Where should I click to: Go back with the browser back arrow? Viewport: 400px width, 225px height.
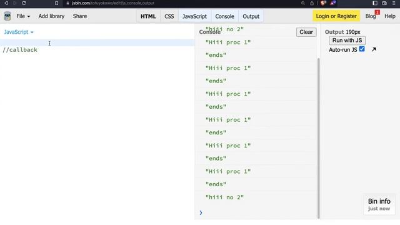6,3
